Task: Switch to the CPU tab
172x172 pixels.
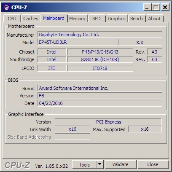Action: (12, 19)
